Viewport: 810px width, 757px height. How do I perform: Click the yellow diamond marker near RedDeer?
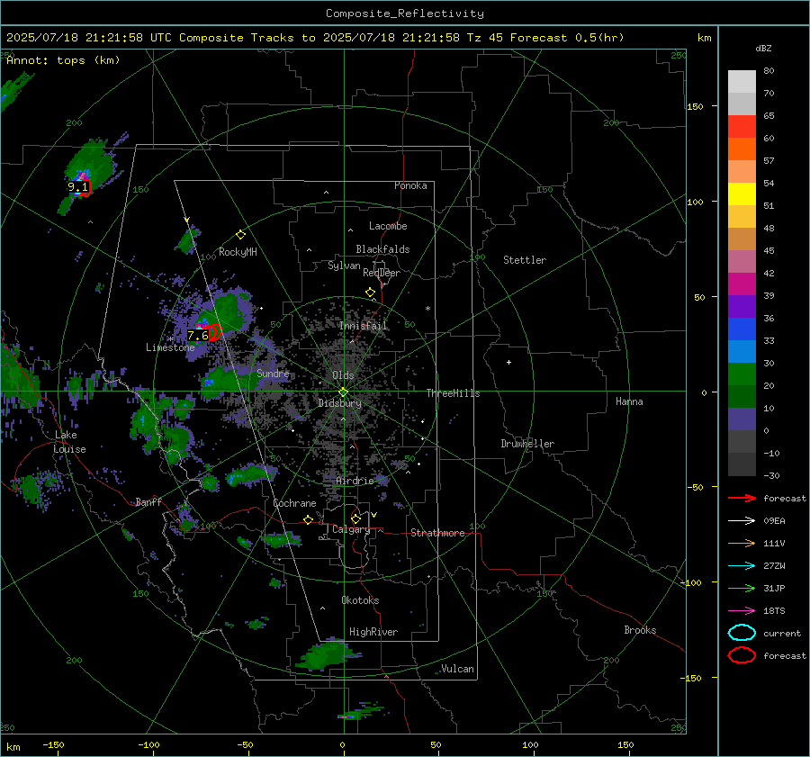[x=370, y=293]
